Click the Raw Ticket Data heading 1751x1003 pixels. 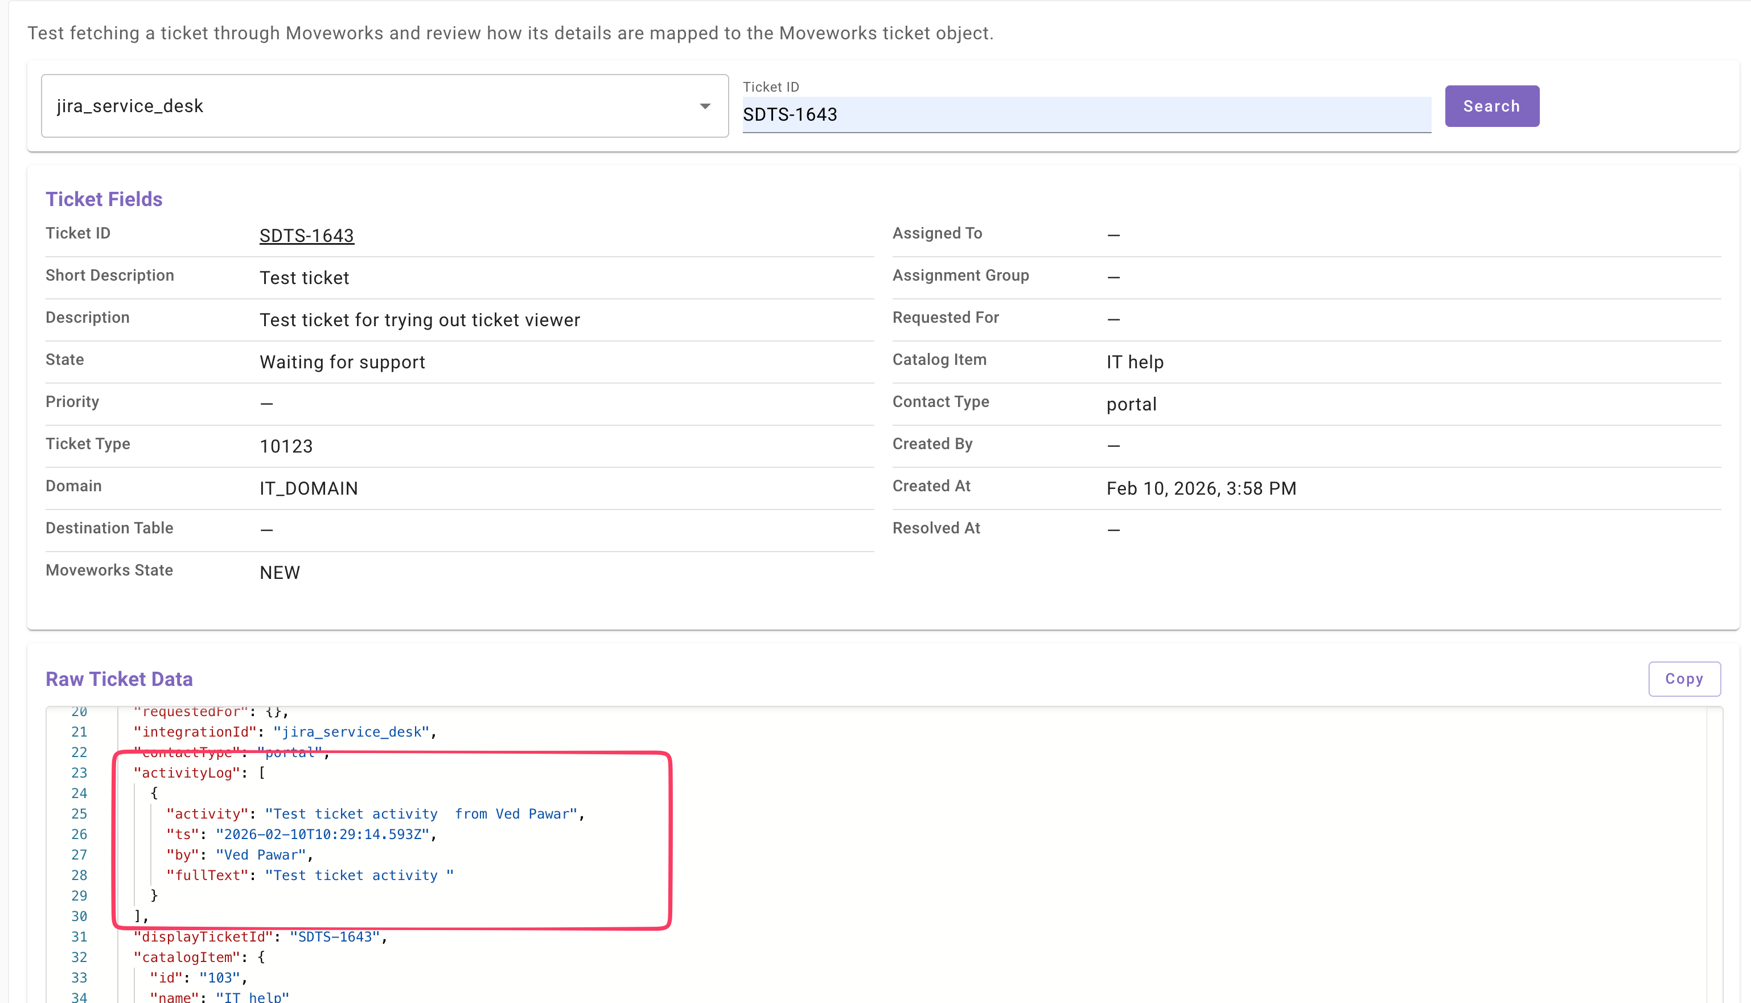pyautogui.click(x=119, y=679)
